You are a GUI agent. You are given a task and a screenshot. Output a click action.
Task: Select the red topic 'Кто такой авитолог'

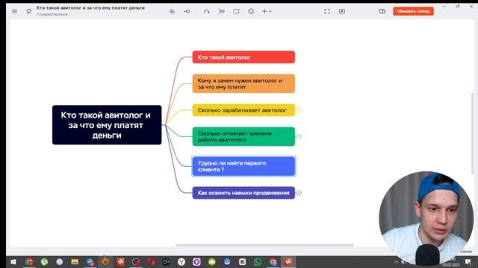[x=243, y=57]
